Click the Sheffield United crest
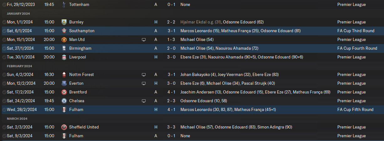384x141 pixels. click(64, 127)
